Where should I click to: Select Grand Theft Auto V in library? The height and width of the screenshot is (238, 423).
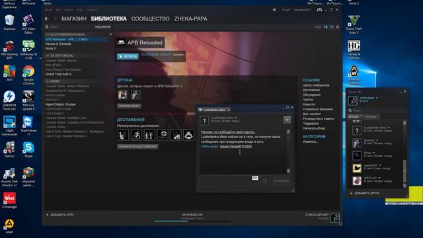[58, 74]
